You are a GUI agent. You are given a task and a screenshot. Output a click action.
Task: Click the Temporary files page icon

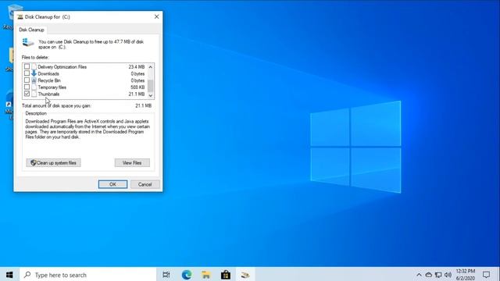(34, 87)
